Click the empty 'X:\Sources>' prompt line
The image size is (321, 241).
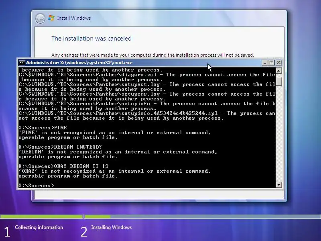coord(36,186)
